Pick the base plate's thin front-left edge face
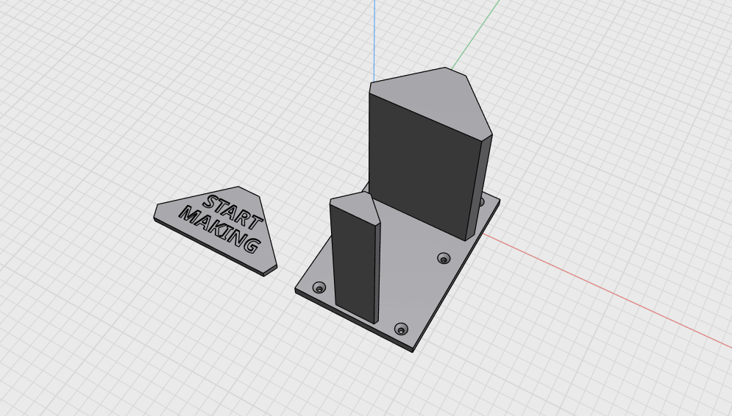This screenshot has width=732, height=416. point(354,320)
